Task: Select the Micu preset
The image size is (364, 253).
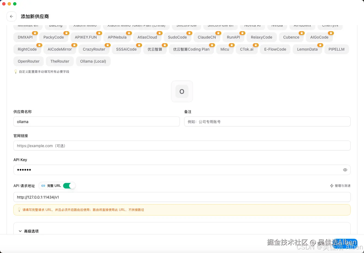Action: click(x=225, y=49)
